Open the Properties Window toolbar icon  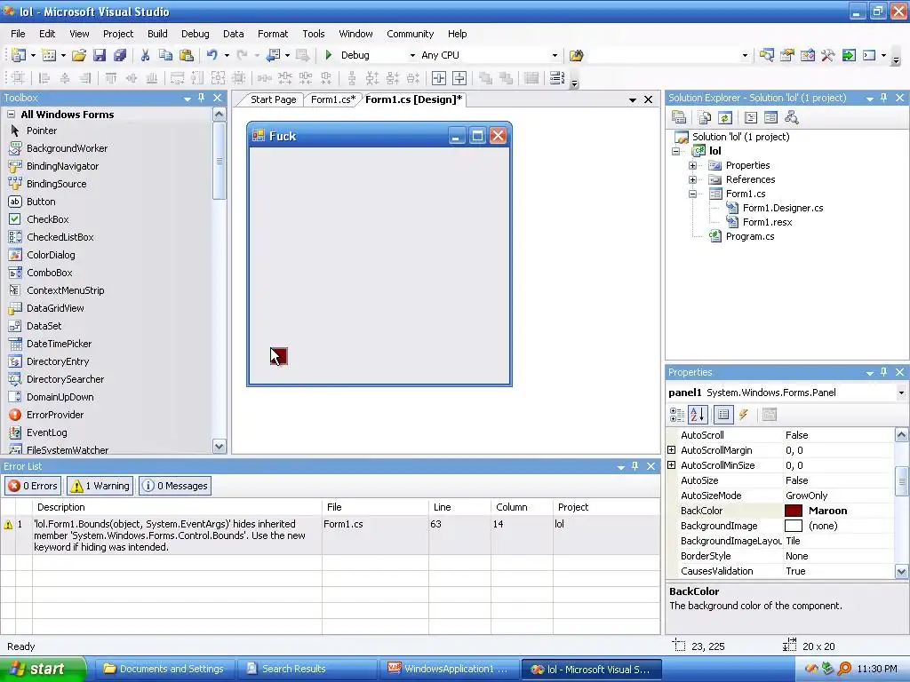[x=787, y=55]
